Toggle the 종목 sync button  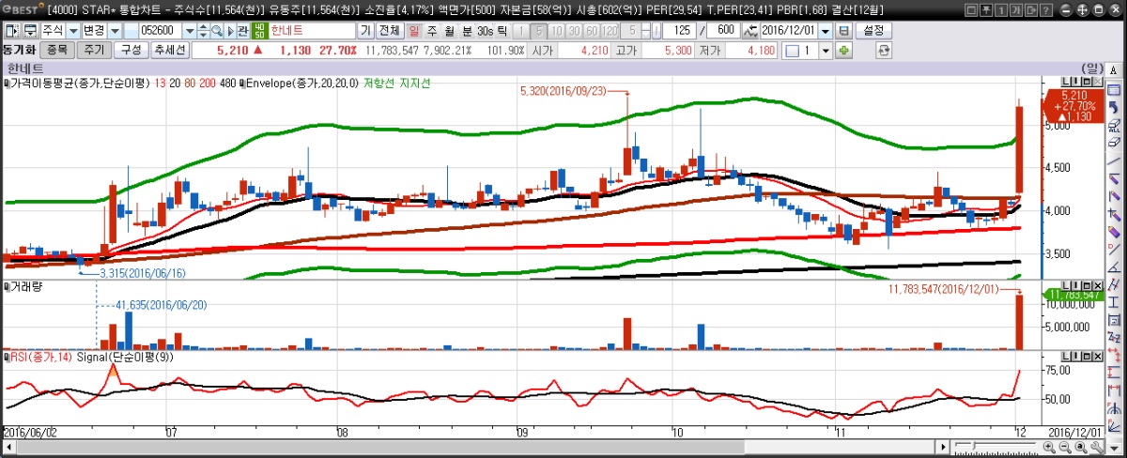pyautogui.click(x=56, y=50)
